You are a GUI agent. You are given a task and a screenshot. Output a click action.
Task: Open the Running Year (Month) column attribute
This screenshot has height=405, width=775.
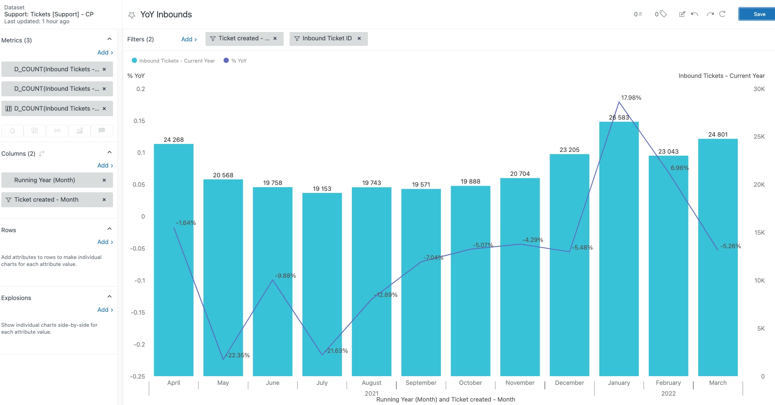coord(45,180)
